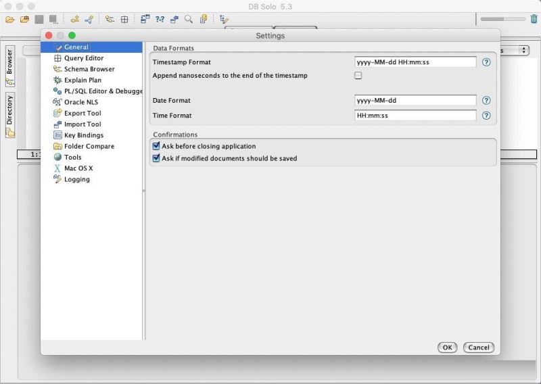
Task: Uncheck Ask before closing application
Action: click(x=156, y=146)
